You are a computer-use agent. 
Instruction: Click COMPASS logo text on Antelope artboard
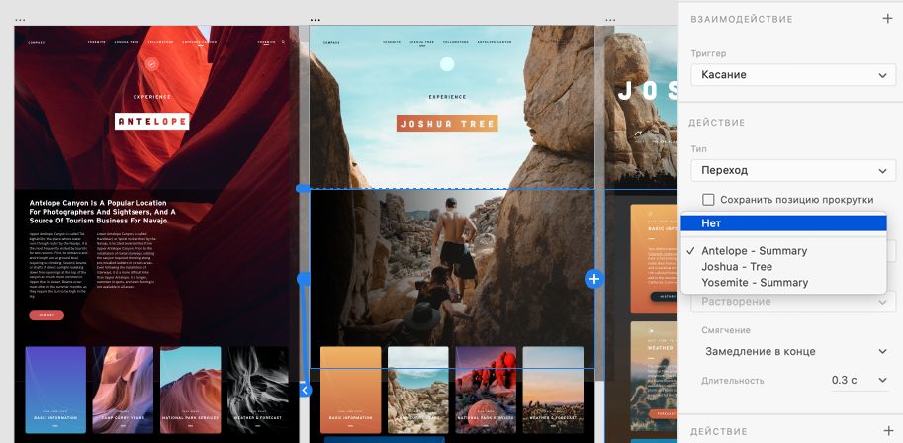tap(37, 43)
